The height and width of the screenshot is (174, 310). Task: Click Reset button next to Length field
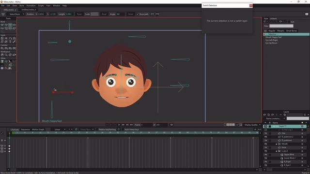point(79,14)
